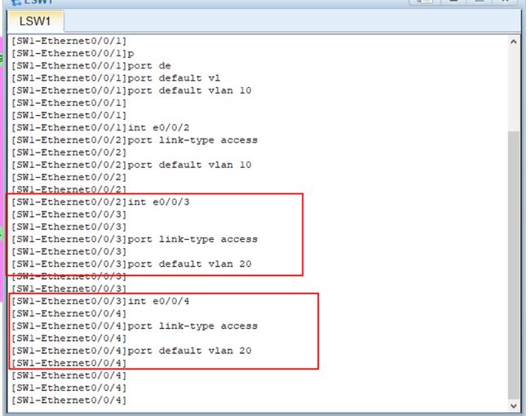The height and width of the screenshot is (416, 530).
Task: Click the scrollbar up arrow
Action: (514, 42)
